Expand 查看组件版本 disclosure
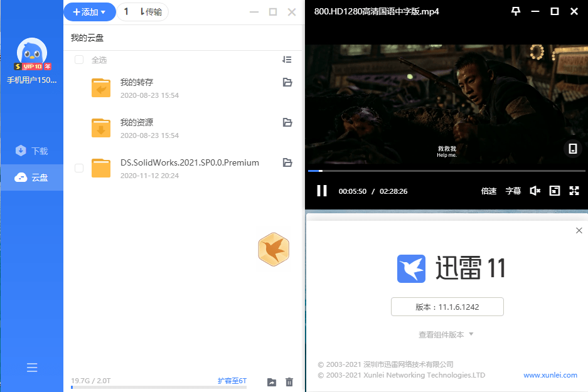This screenshot has height=392, width=588. (446, 334)
